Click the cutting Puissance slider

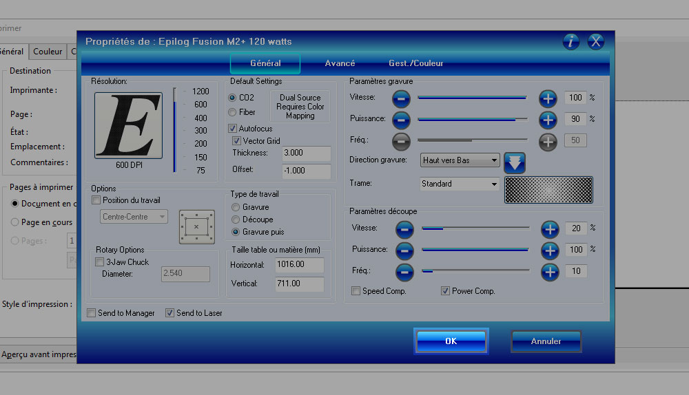coord(475,249)
